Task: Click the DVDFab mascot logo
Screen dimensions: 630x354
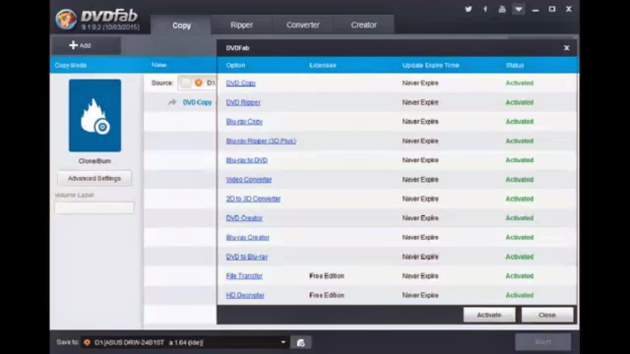Action: pyautogui.click(x=66, y=20)
